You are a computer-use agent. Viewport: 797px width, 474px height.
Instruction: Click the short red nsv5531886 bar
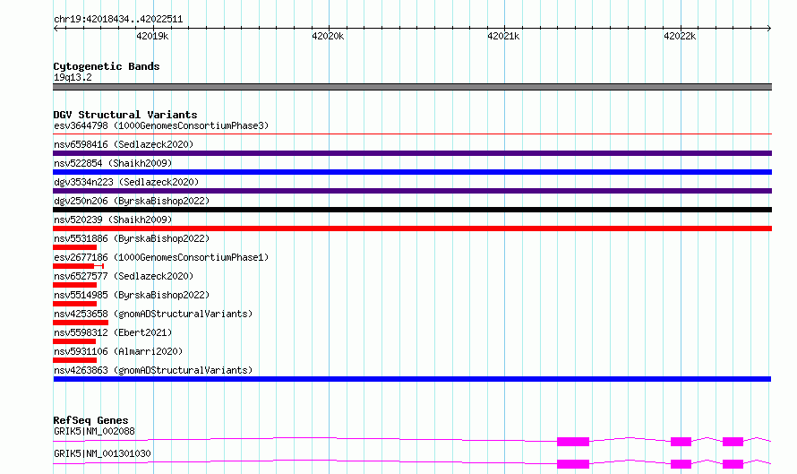click(74, 247)
